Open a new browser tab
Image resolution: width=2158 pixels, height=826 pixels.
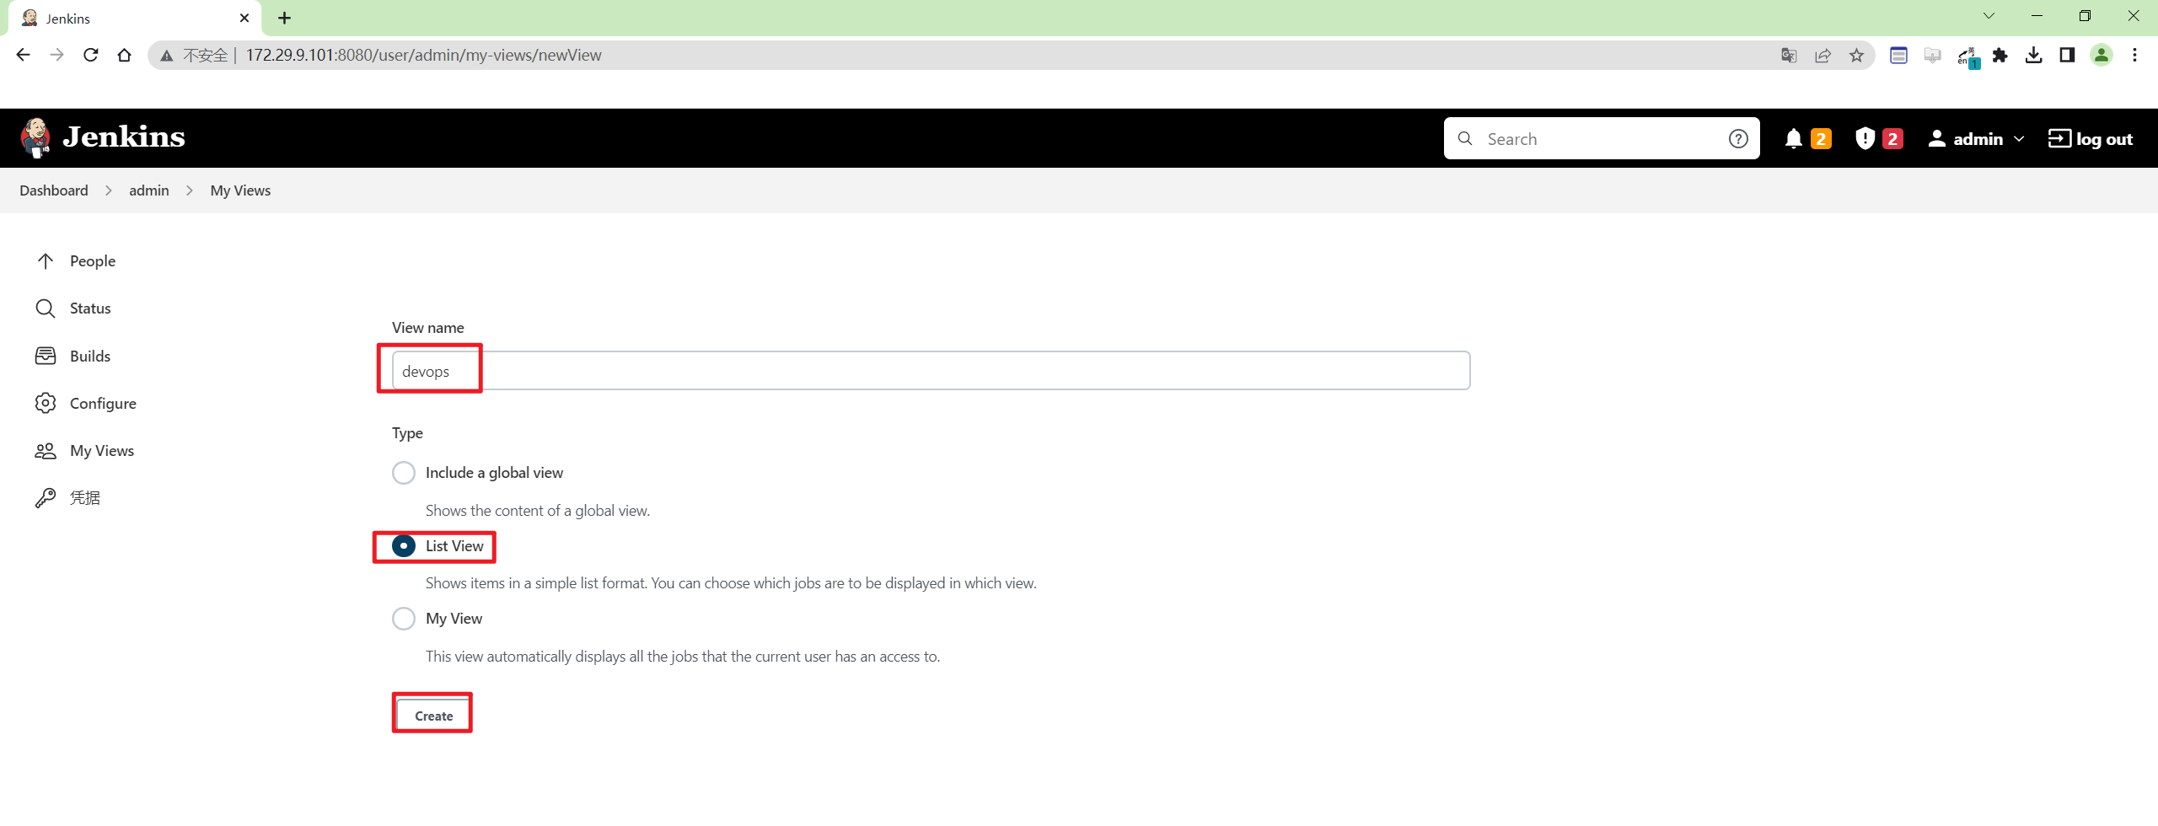[x=284, y=18]
